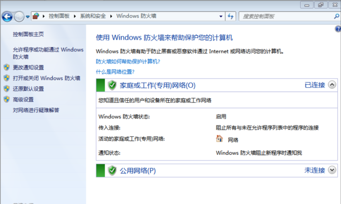Open 什么是网络位置? help link
The image size is (341, 204).
[x=115, y=72]
